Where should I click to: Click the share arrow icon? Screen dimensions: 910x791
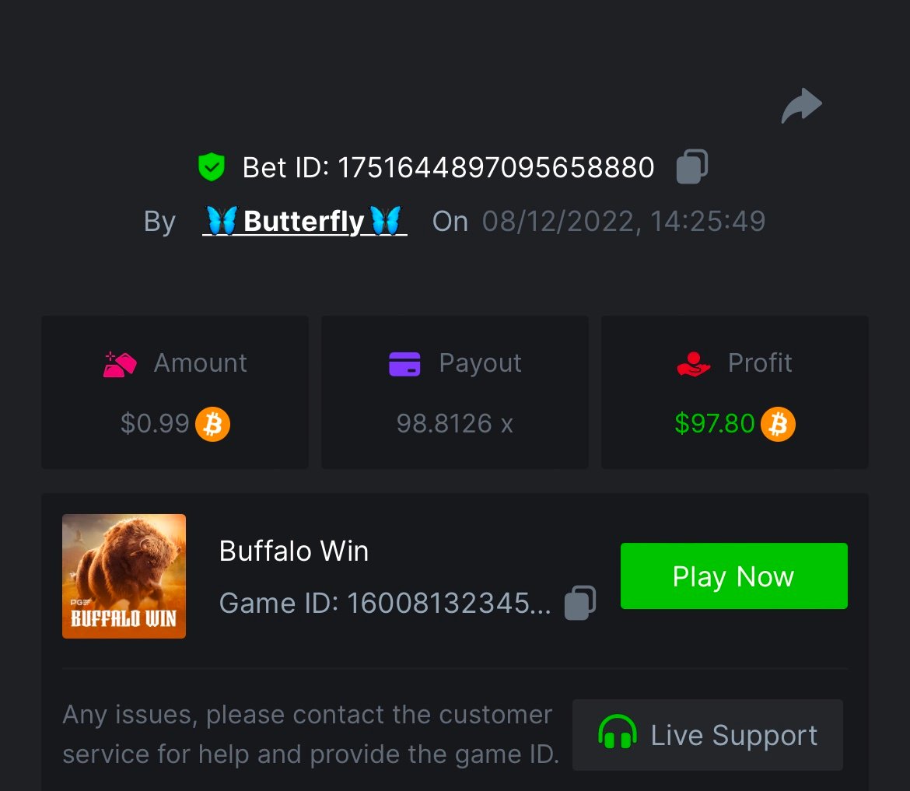801,106
